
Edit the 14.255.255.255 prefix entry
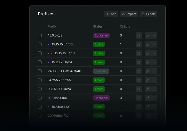148,80
